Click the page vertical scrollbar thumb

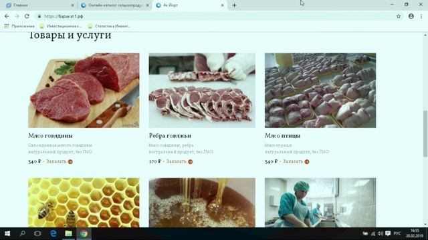[425, 133]
